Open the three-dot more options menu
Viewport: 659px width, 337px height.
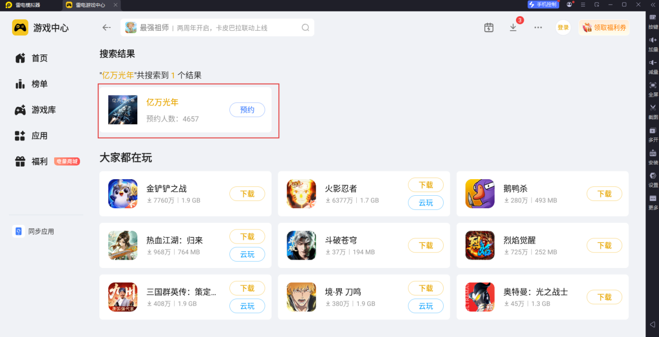pos(538,28)
